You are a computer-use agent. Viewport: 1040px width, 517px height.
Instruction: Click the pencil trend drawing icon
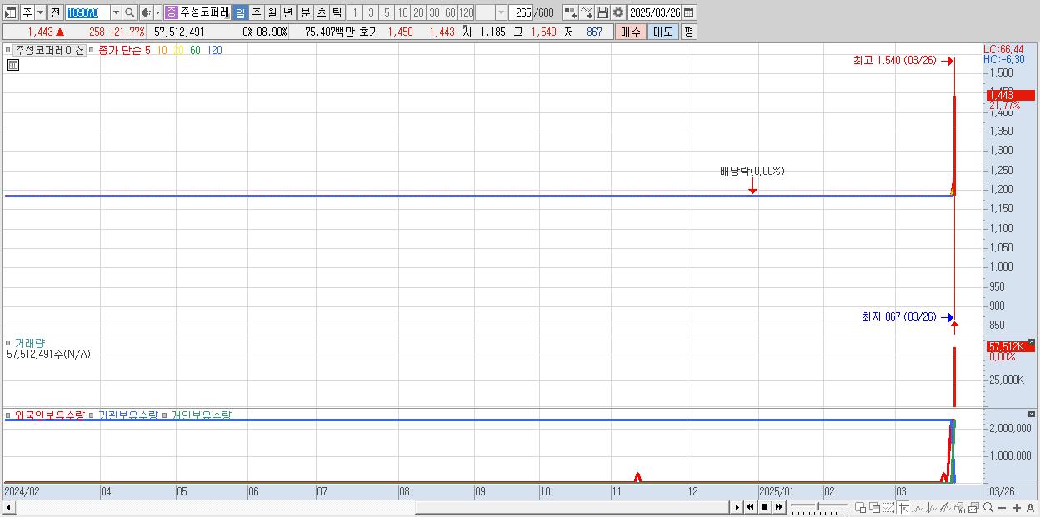click(945, 507)
